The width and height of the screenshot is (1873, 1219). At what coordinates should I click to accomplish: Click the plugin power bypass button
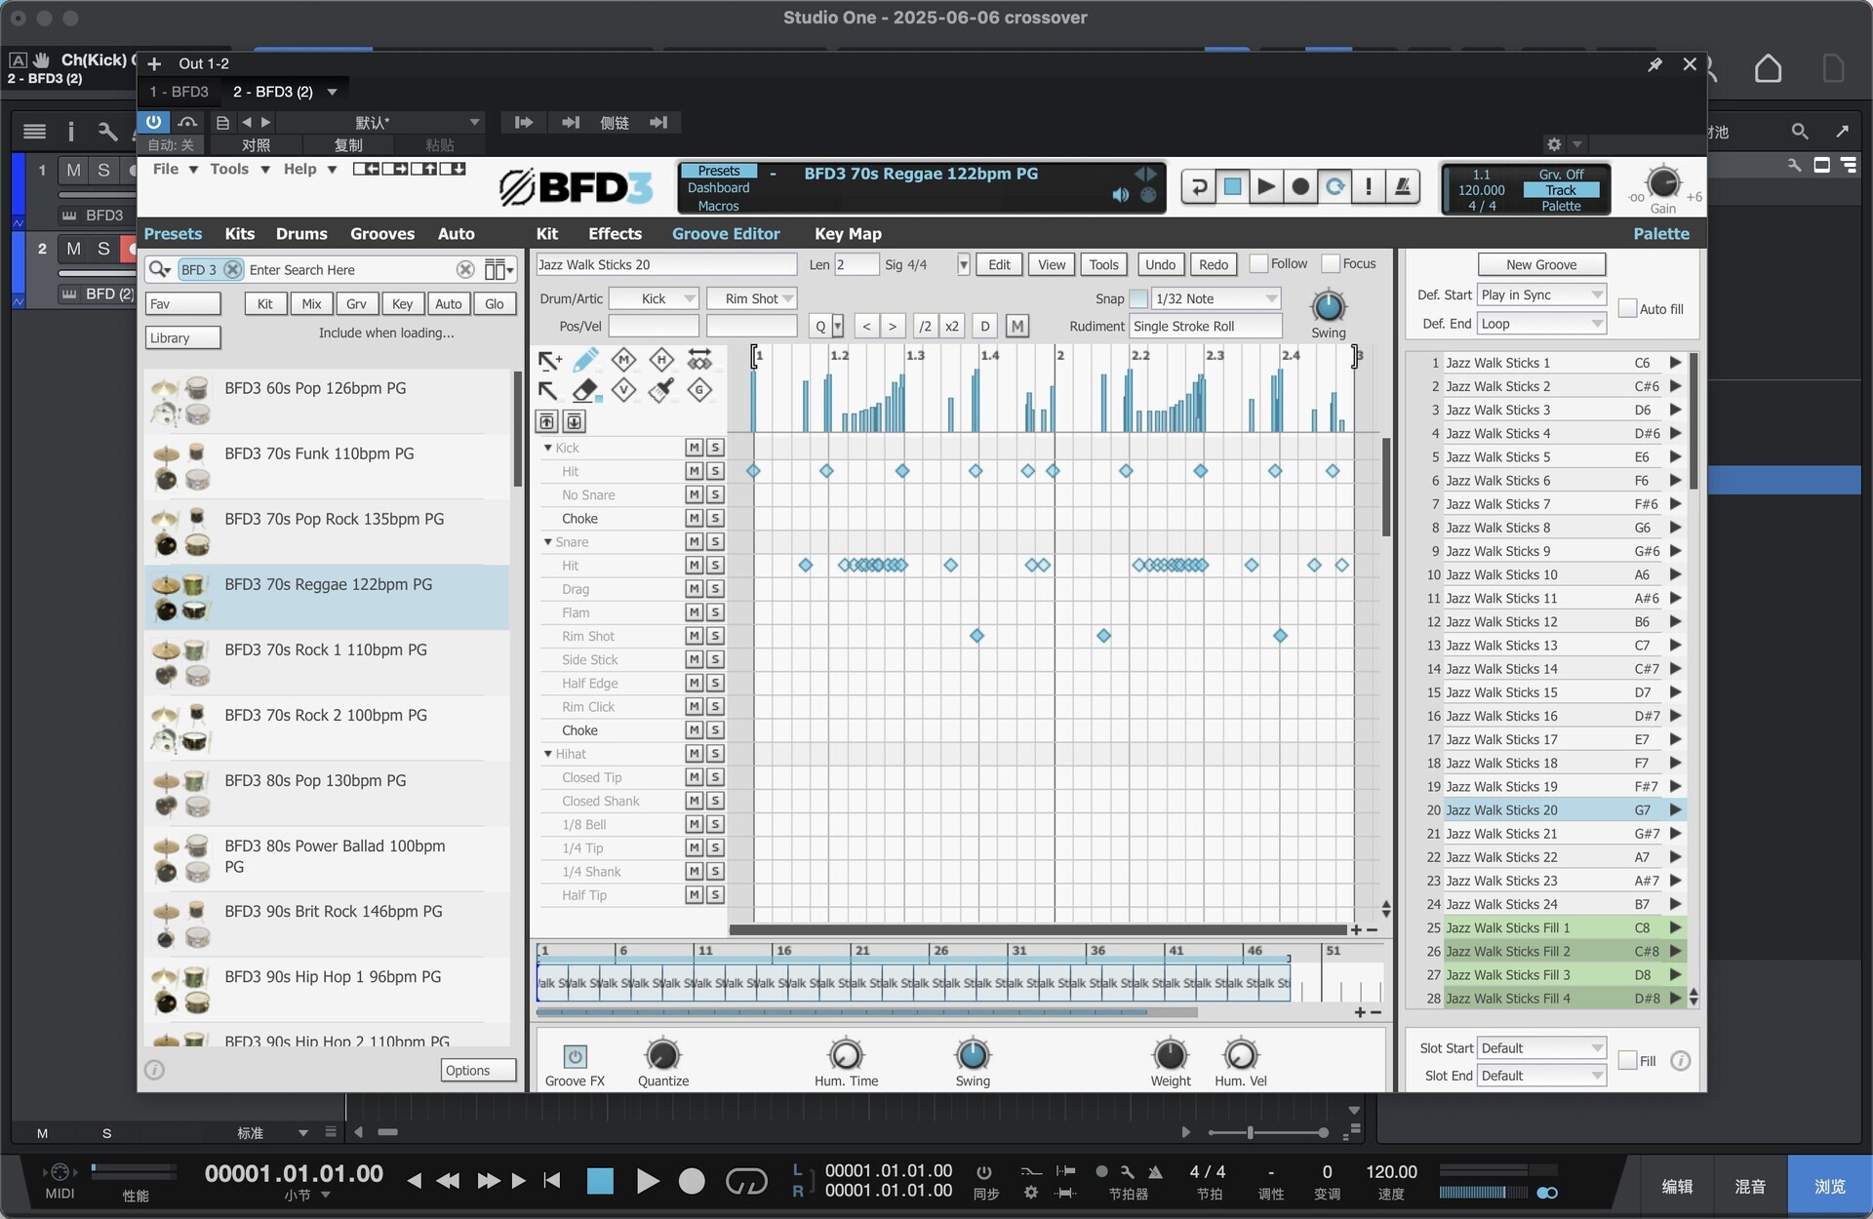point(154,122)
